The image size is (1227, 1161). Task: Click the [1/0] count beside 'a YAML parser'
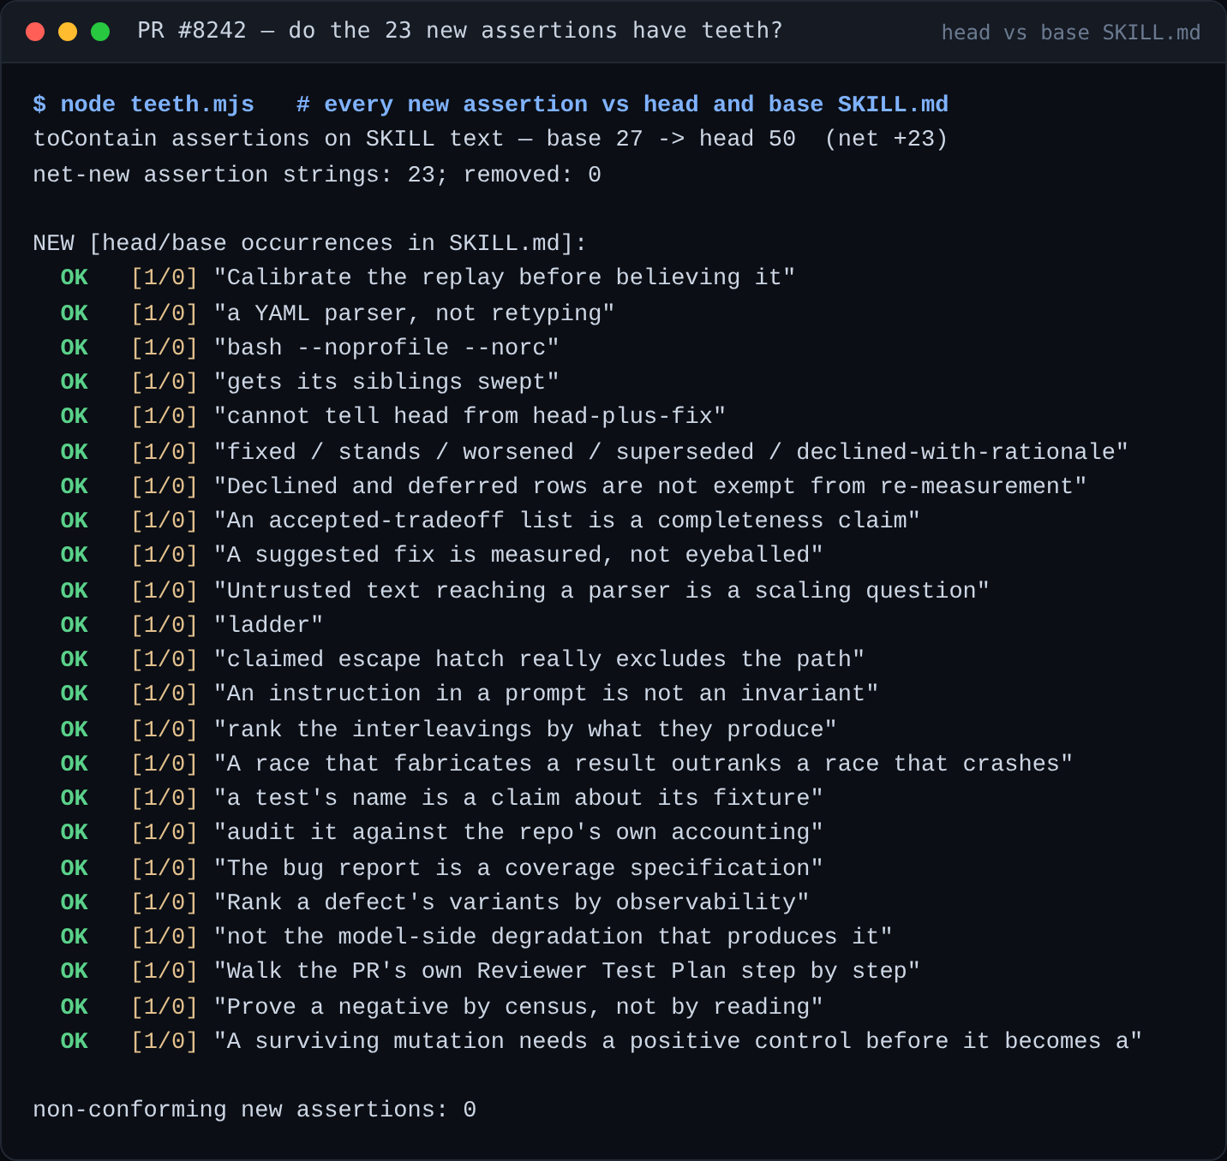point(165,313)
